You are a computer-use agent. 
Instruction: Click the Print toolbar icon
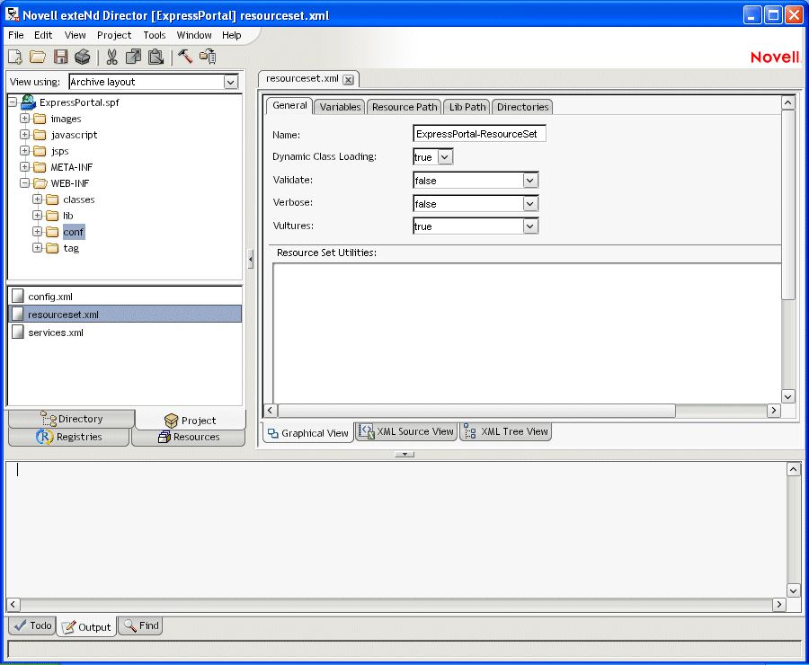click(x=82, y=58)
